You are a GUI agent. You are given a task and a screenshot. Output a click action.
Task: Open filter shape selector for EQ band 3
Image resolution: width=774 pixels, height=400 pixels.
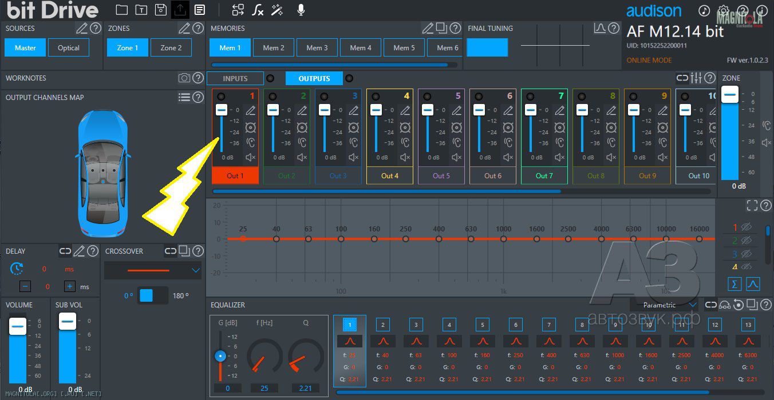coord(416,341)
